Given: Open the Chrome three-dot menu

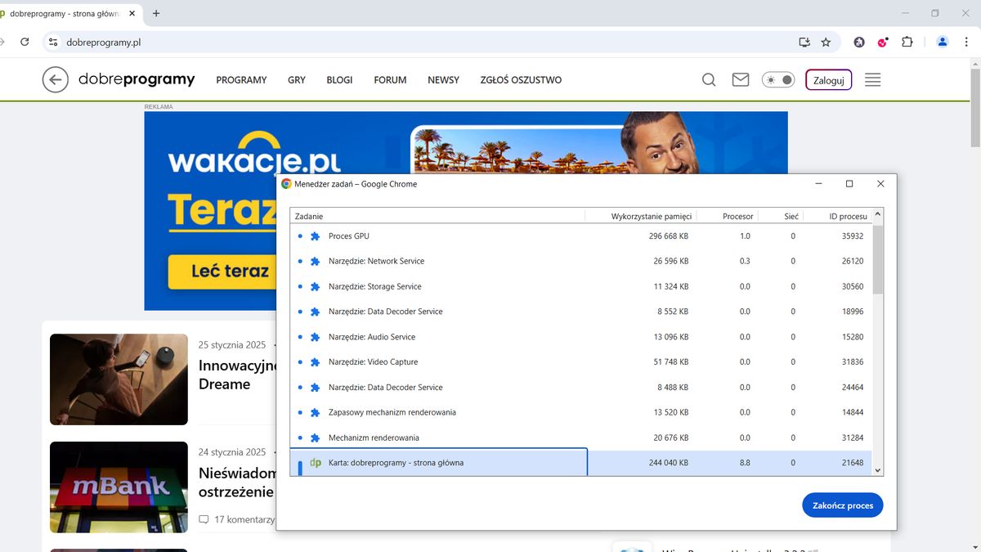Looking at the screenshot, I should point(968,42).
